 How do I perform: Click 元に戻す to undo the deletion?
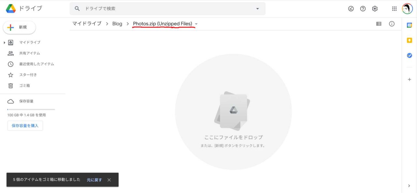point(94,180)
